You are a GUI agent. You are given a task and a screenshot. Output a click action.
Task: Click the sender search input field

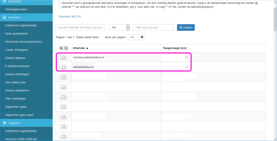pyautogui.click(x=81, y=27)
